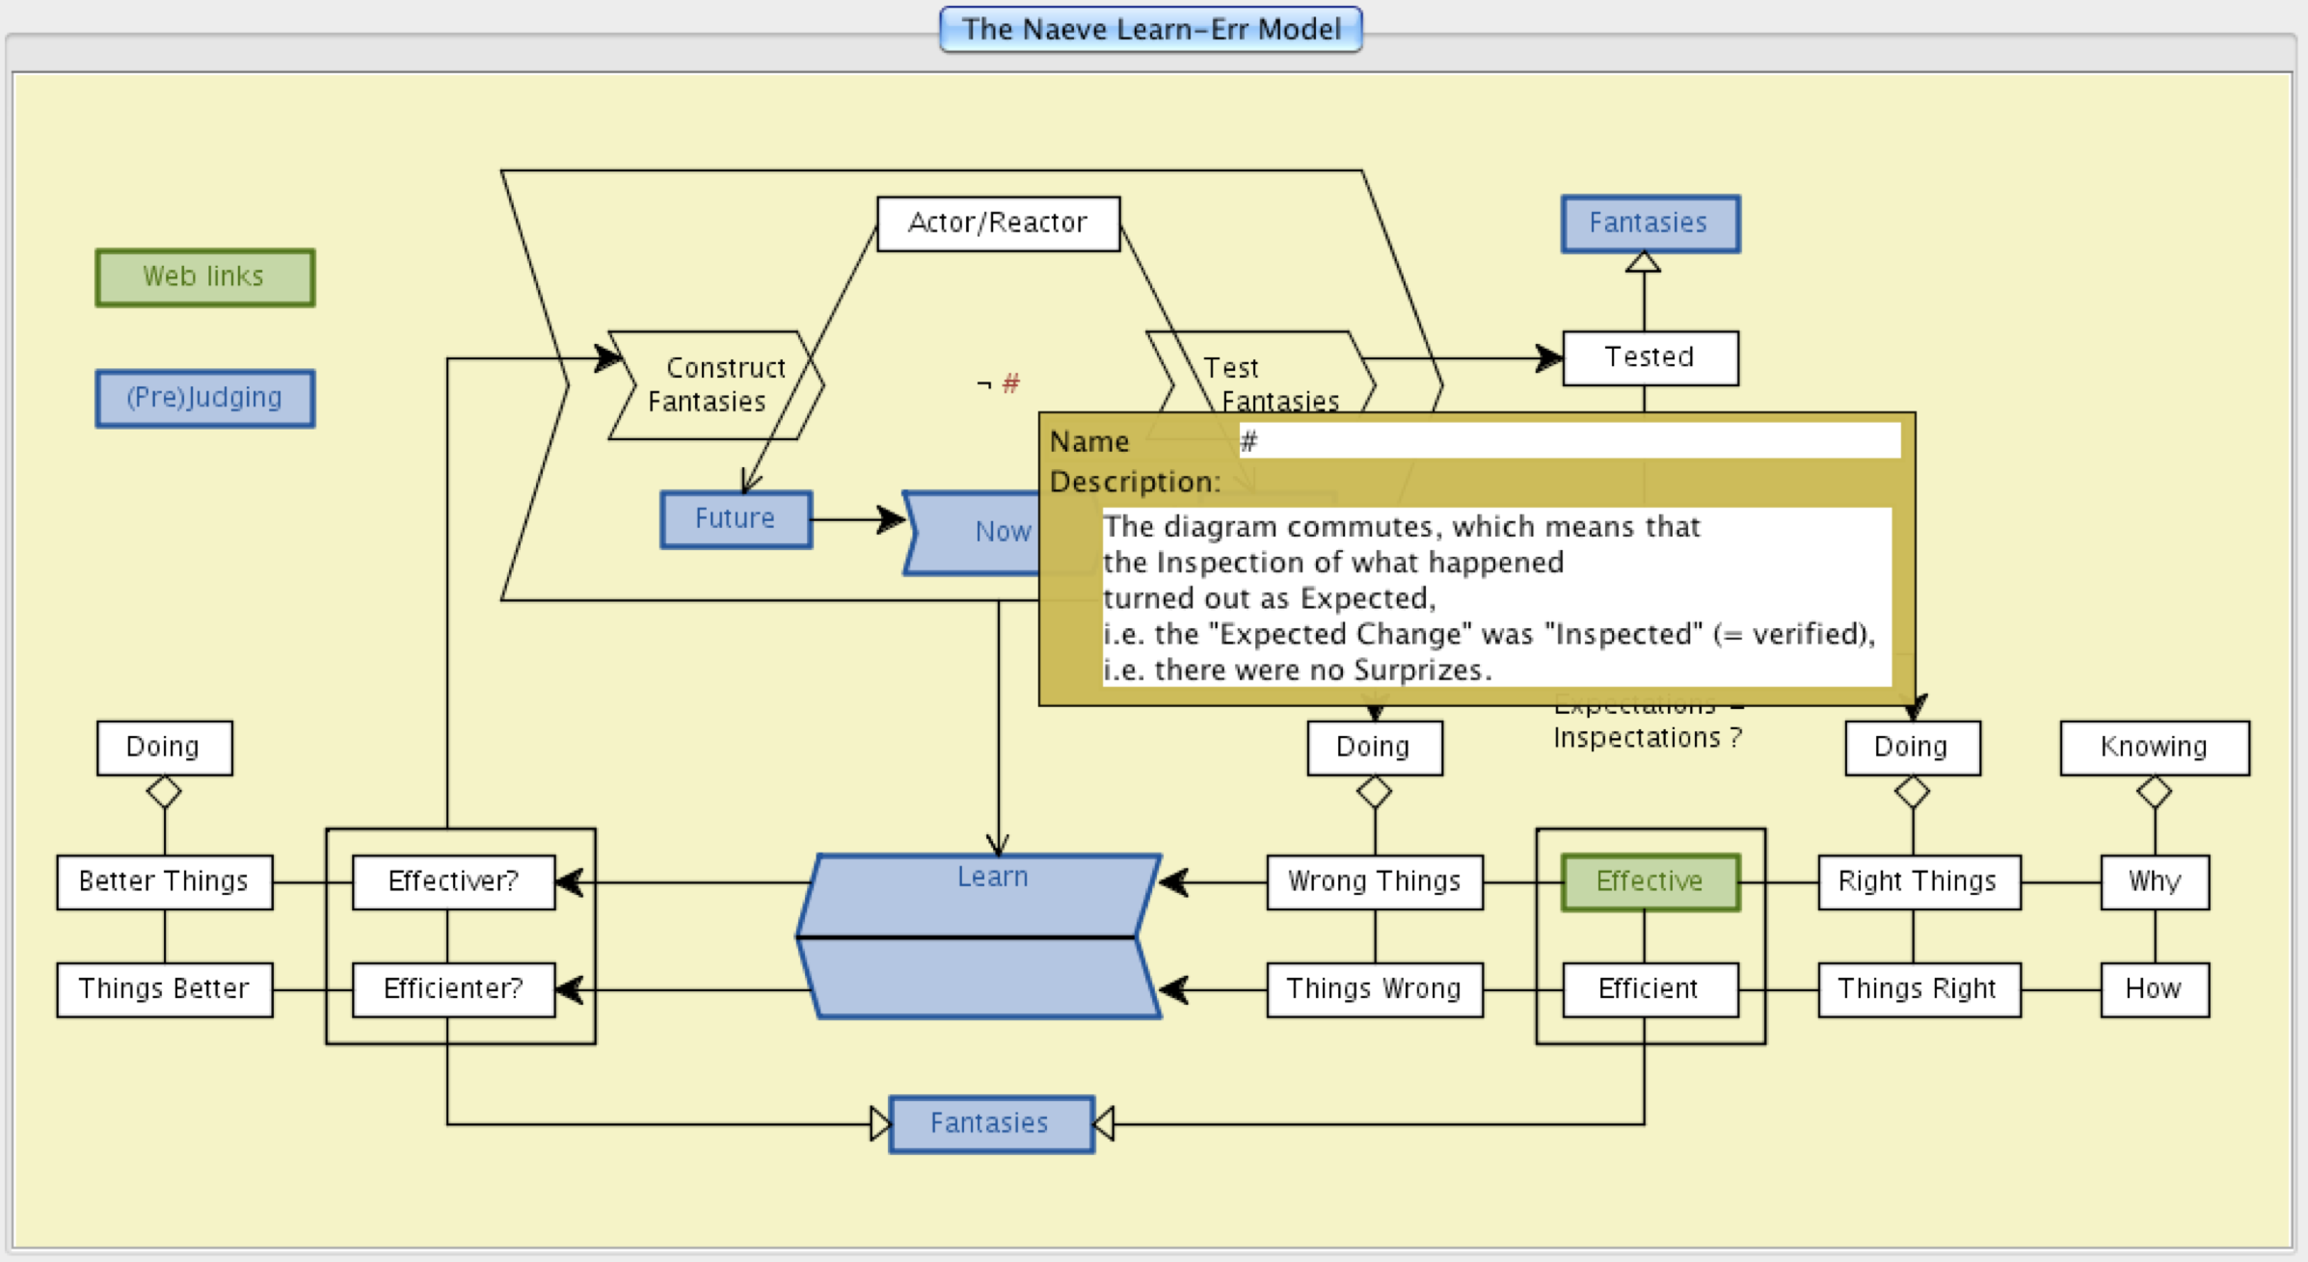2308x1262 pixels.
Task: Select the Actor/Reactor concept node
Action: 997,223
